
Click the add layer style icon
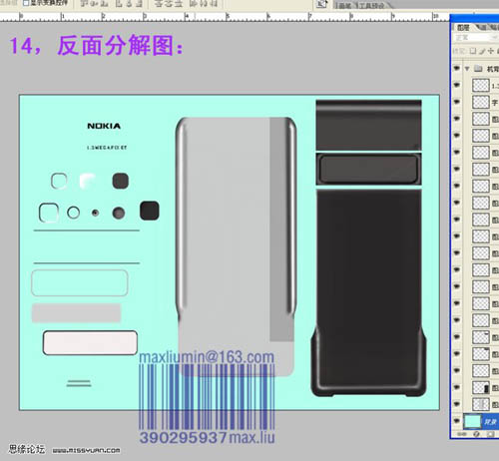tap(476, 434)
